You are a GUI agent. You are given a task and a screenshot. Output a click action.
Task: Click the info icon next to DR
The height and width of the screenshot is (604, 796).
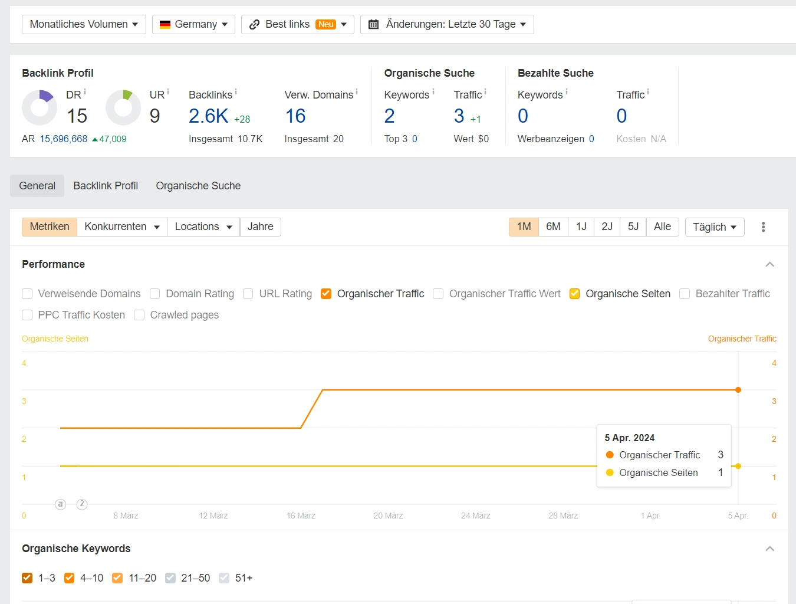(85, 92)
